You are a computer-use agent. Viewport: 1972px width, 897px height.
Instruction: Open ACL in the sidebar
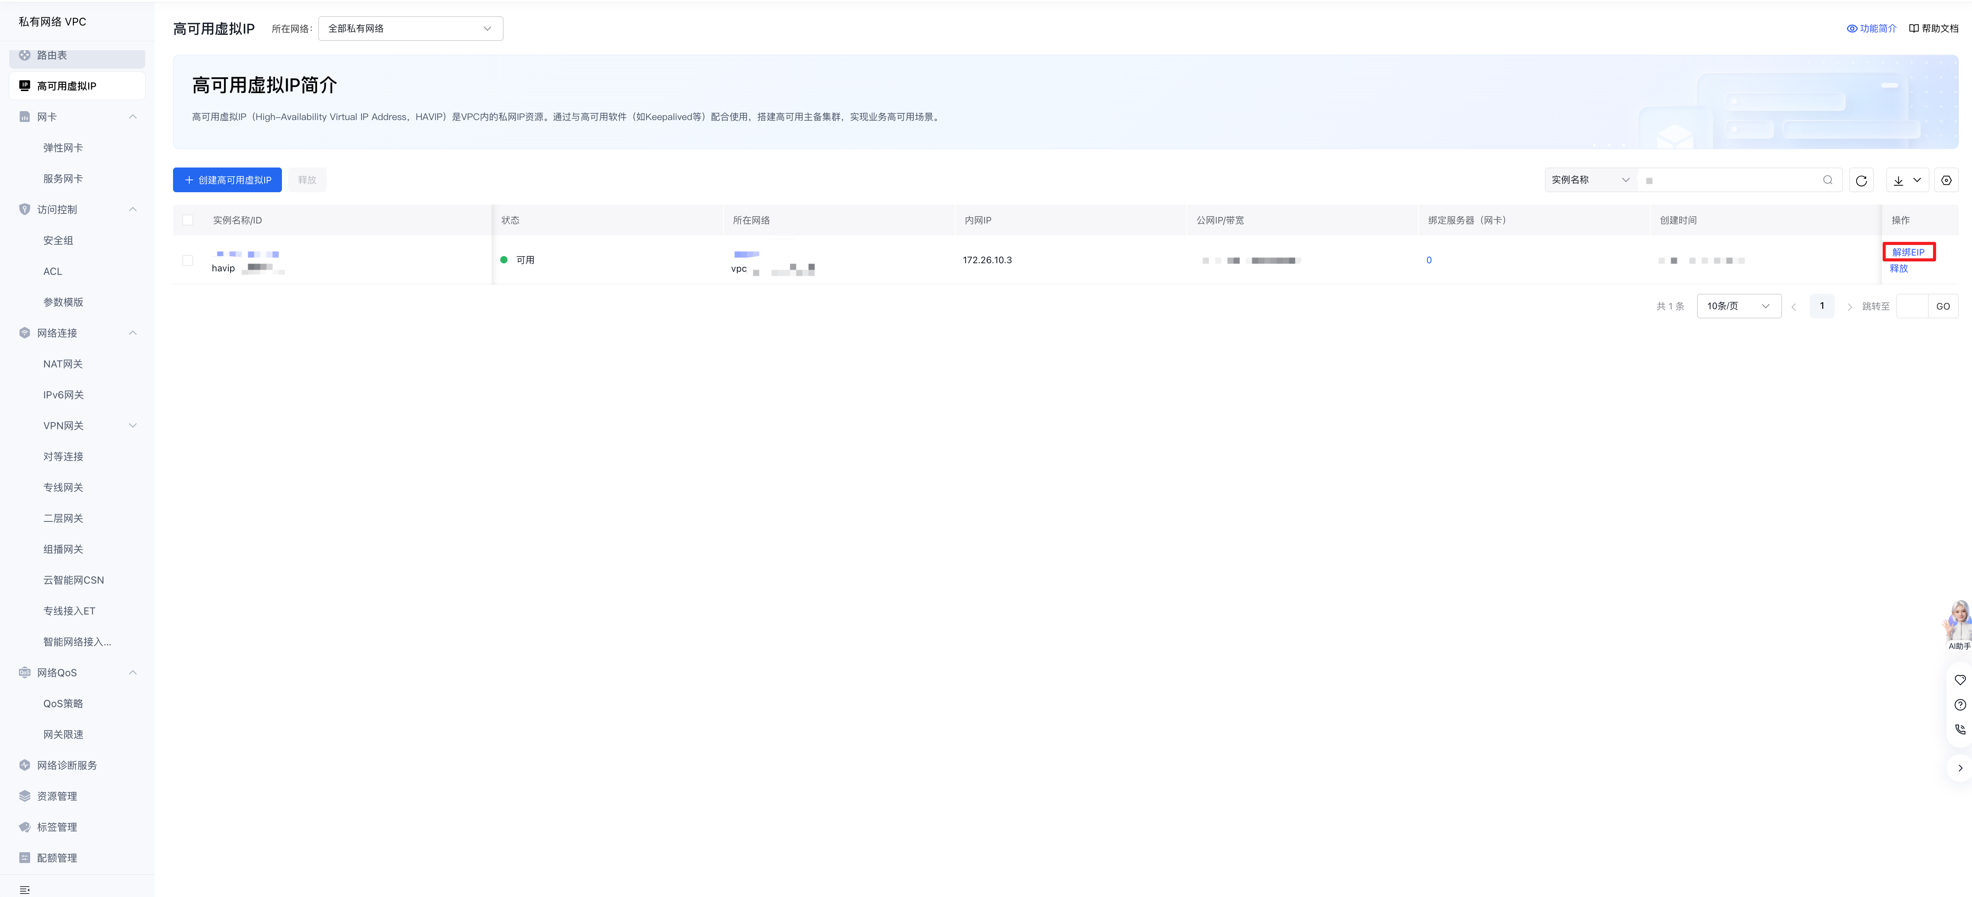pos(53,271)
